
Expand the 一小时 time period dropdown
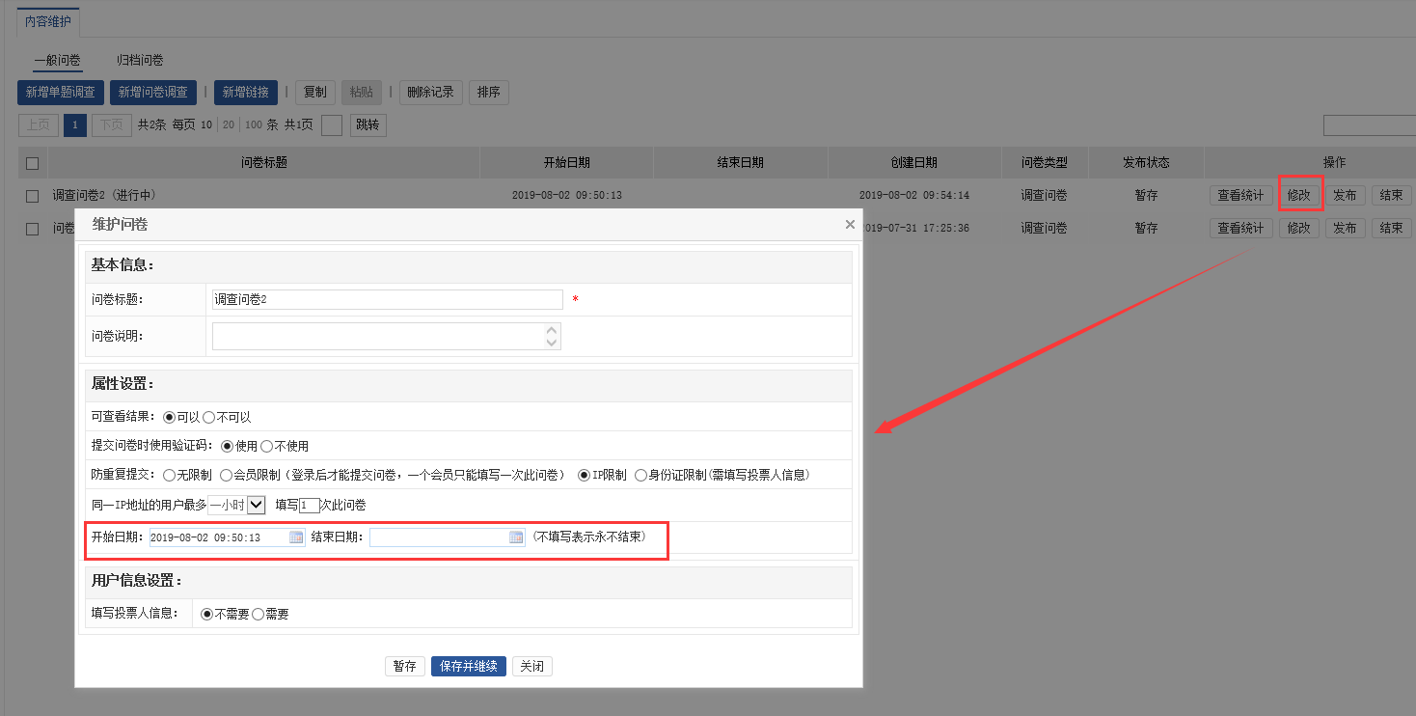pyautogui.click(x=256, y=505)
